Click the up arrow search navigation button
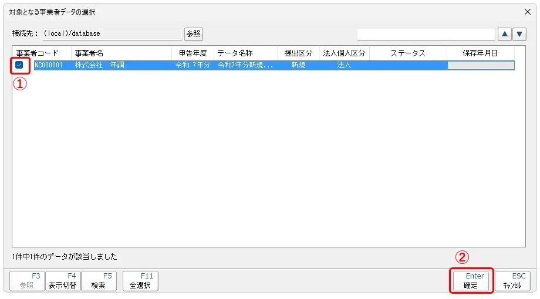 504,34
